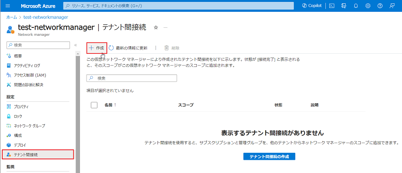Click the 項目が選択されていません status text

[110, 91]
